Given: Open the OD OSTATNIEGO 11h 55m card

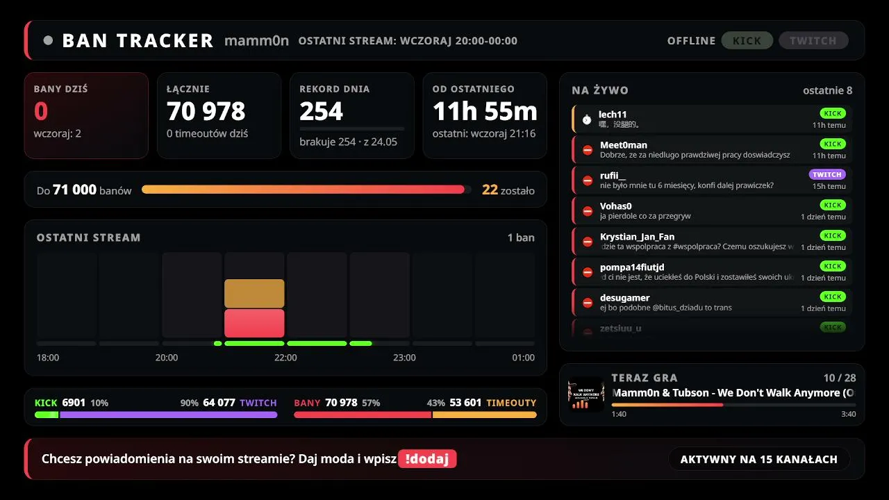Looking at the screenshot, I should (x=485, y=116).
